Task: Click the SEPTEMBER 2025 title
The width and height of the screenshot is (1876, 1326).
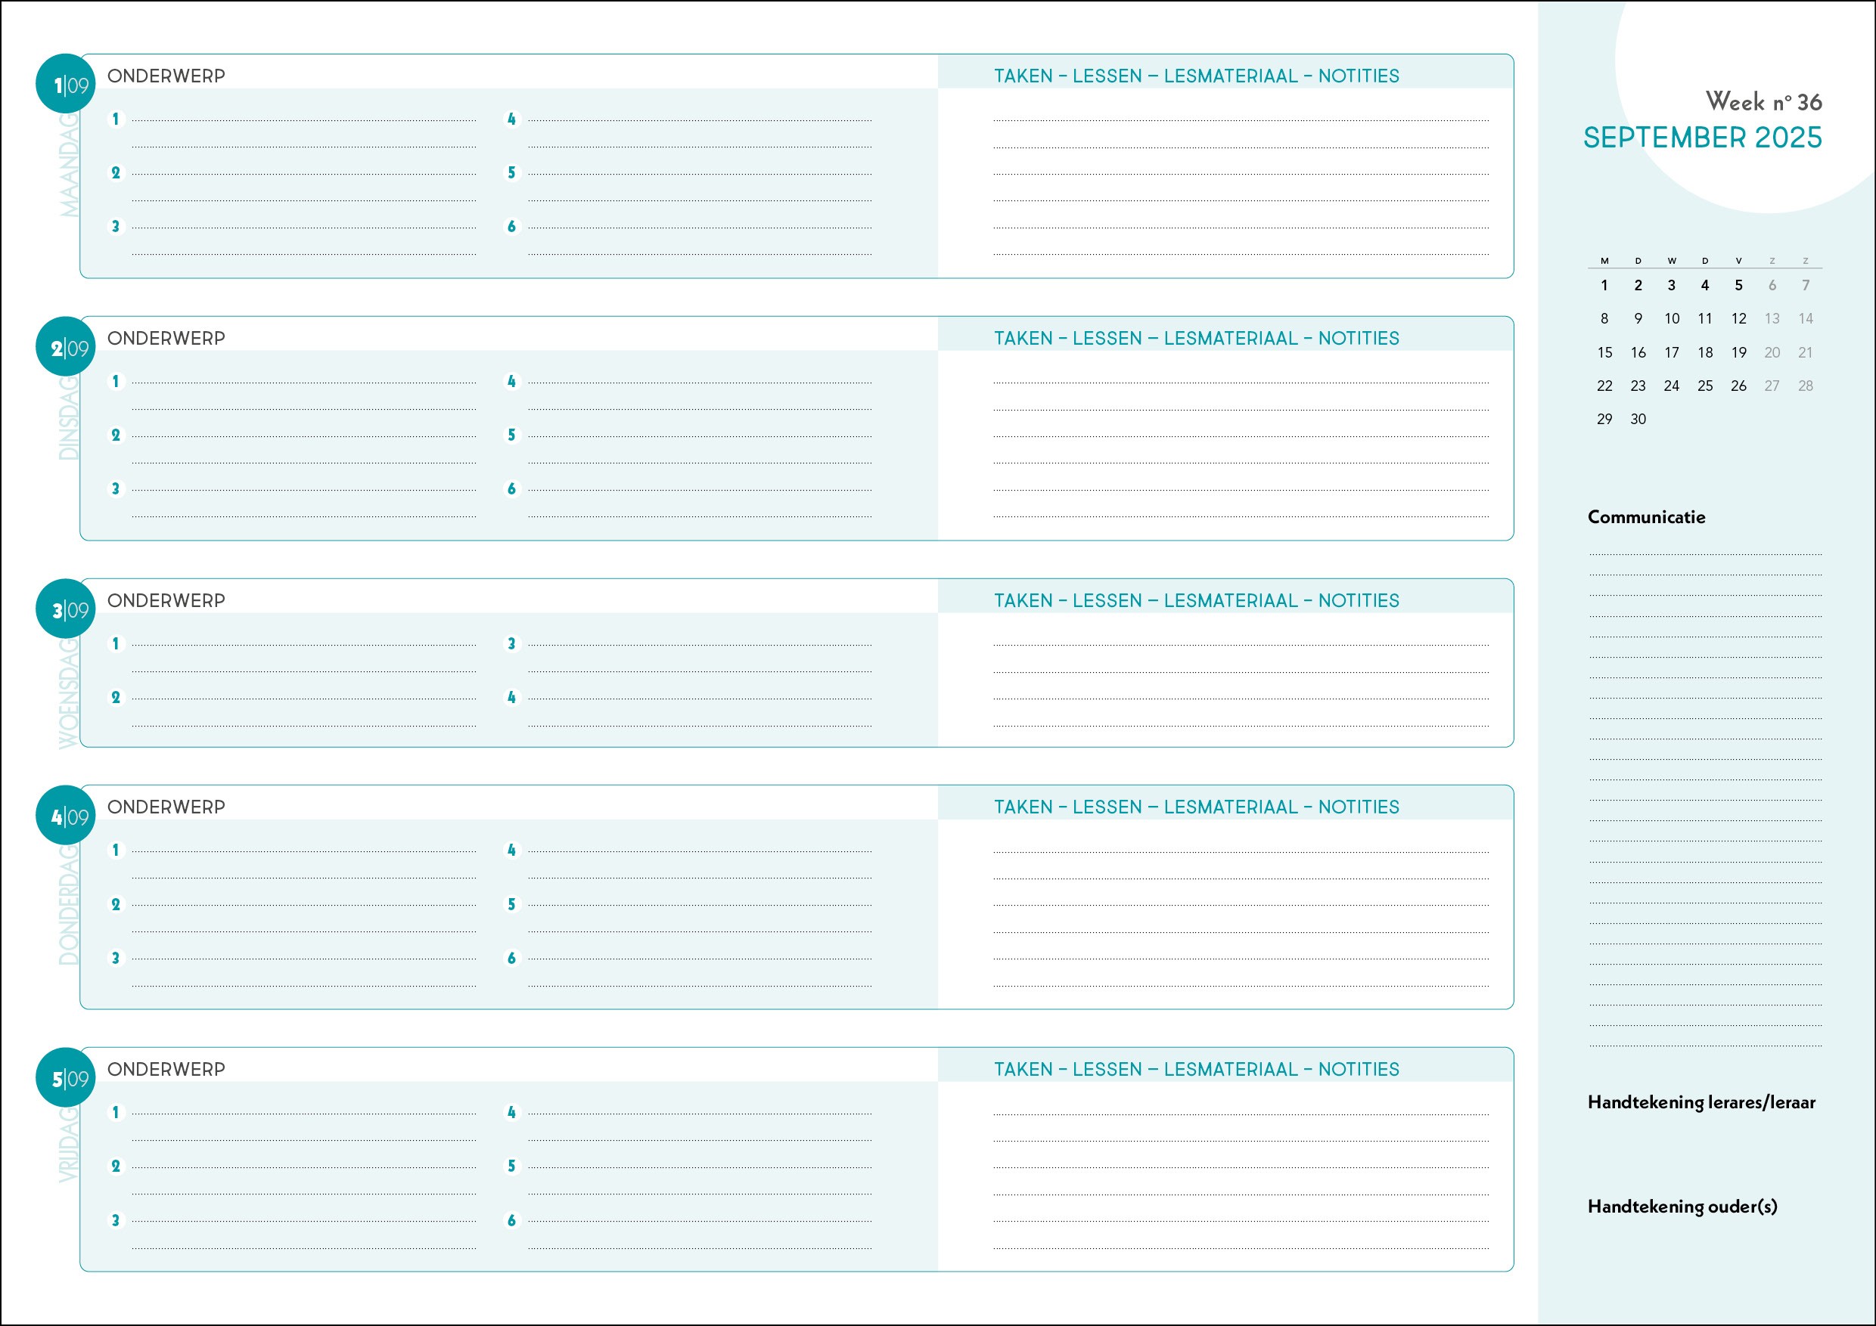Action: click(1703, 137)
